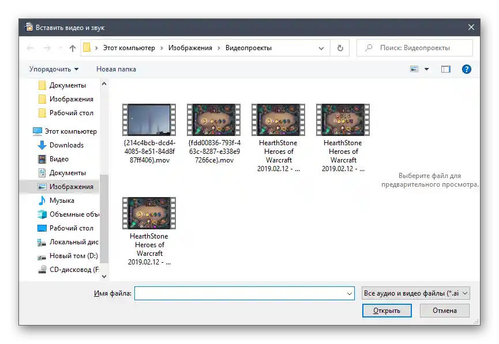Click the Новая папка button
The width and height of the screenshot is (499, 344).
pyautogui.click(x=116, y=69)
